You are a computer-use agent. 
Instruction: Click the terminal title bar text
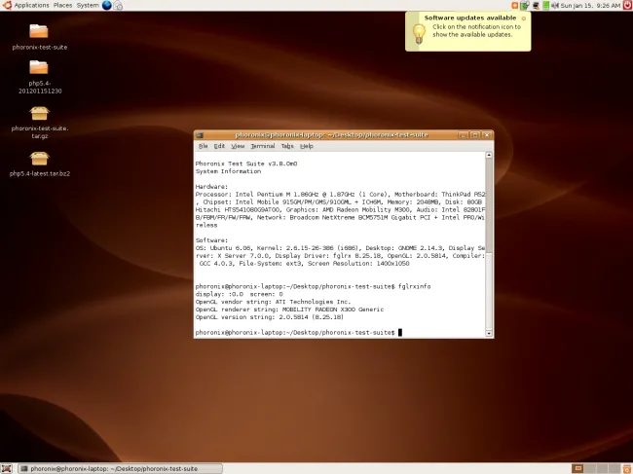(x=331, y=134)
